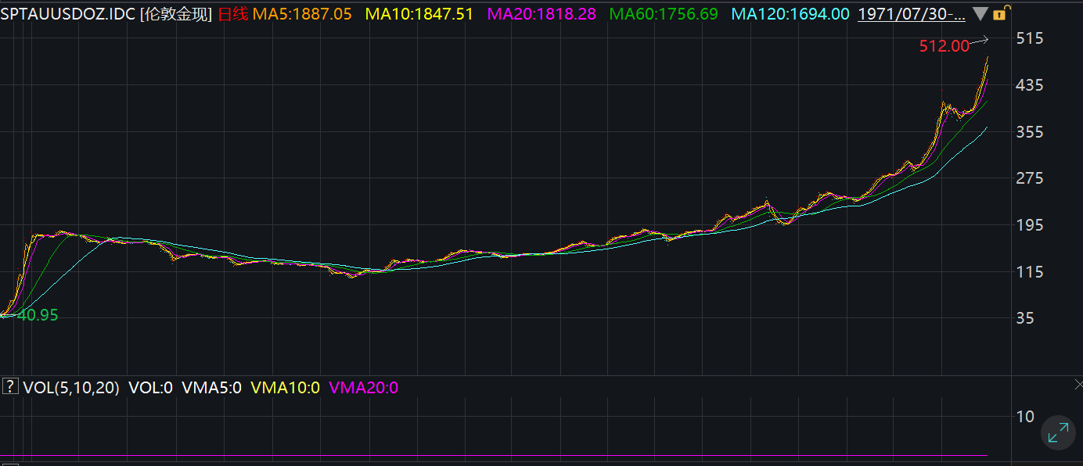Image resolution: width=1083 pixels, height=466 pixels.
Task: Open the VOL(5,10,20) indicator settings label
Action: (71, 387)
